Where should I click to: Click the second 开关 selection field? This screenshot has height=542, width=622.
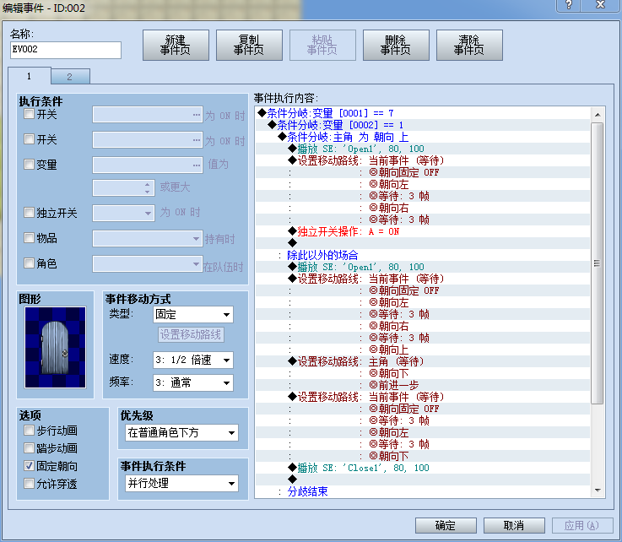(148, 139)
